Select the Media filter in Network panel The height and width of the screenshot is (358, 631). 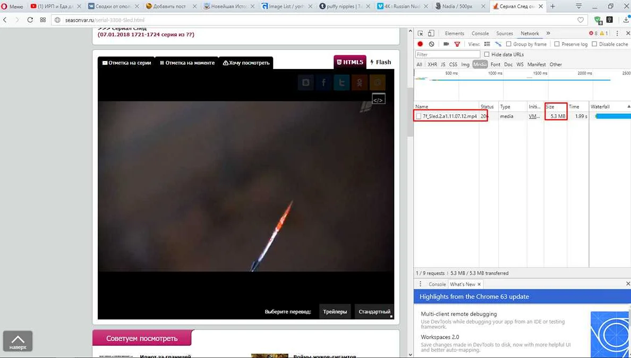(480, 64)
